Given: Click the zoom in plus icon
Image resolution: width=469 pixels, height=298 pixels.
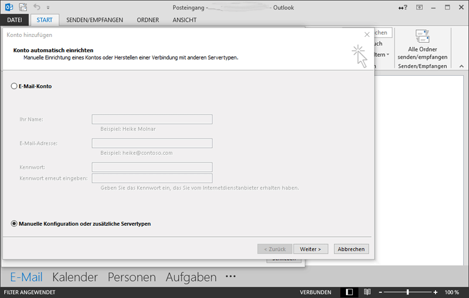Looking at the screenshot, I should tap(436, 292).
